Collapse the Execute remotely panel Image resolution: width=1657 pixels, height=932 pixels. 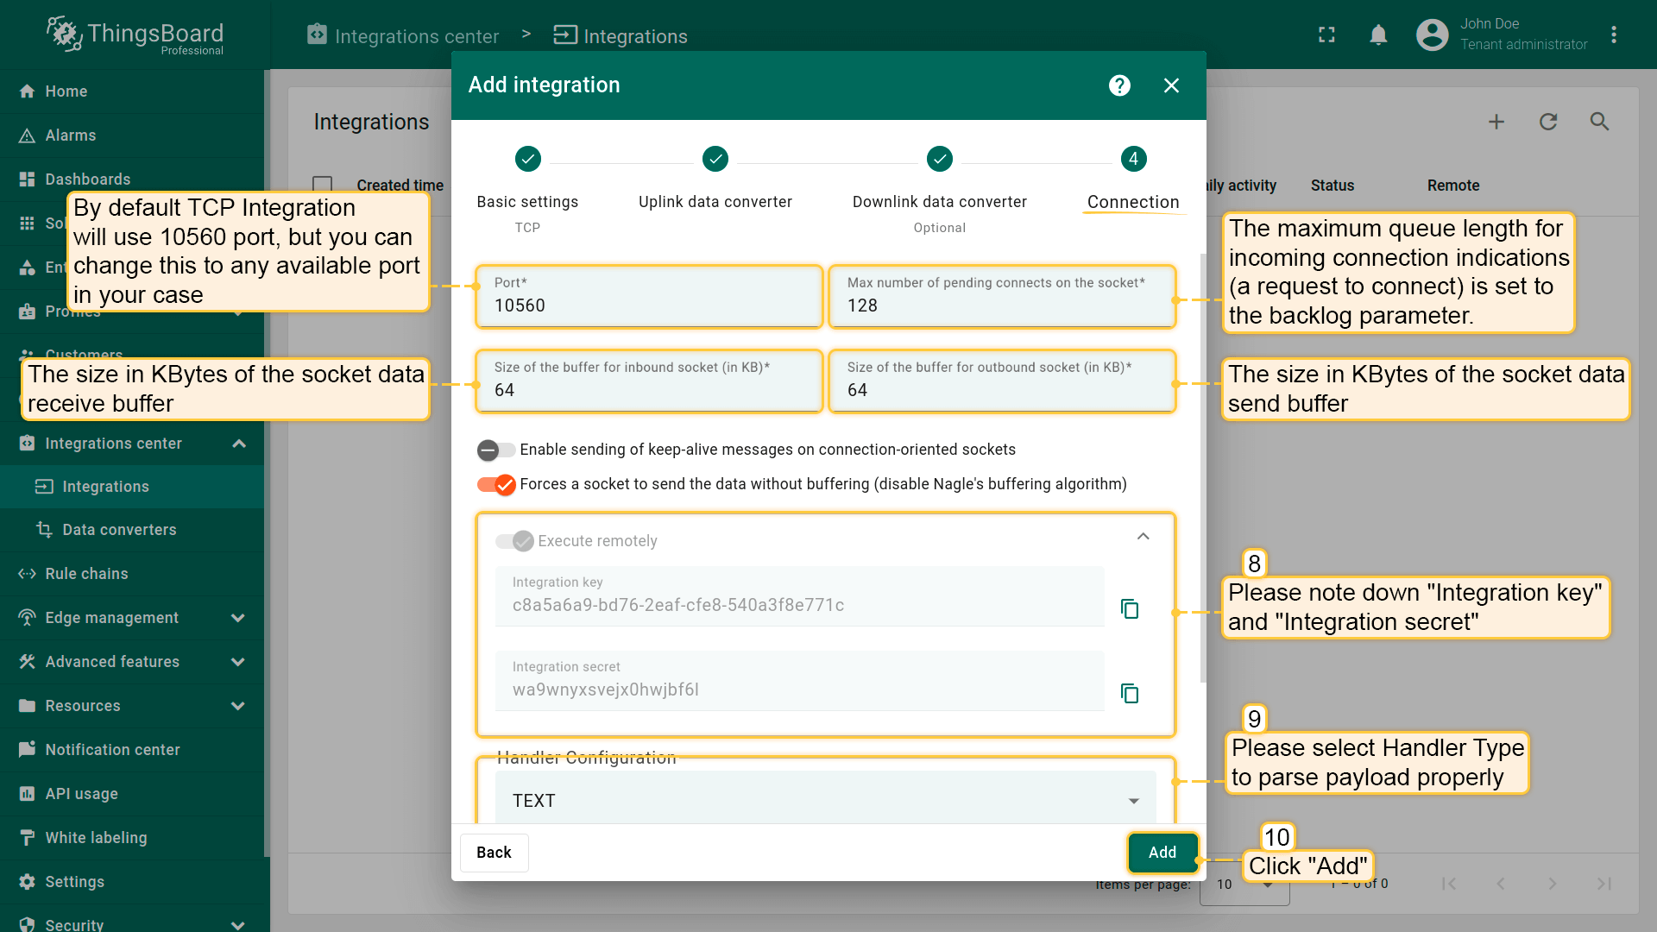pos(1143,536)
